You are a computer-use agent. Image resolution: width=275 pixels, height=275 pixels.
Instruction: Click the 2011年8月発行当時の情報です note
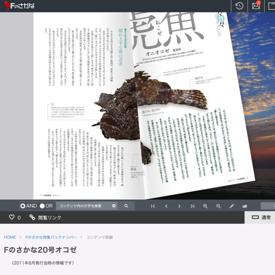pyautogui.click(x=43, y=263)
